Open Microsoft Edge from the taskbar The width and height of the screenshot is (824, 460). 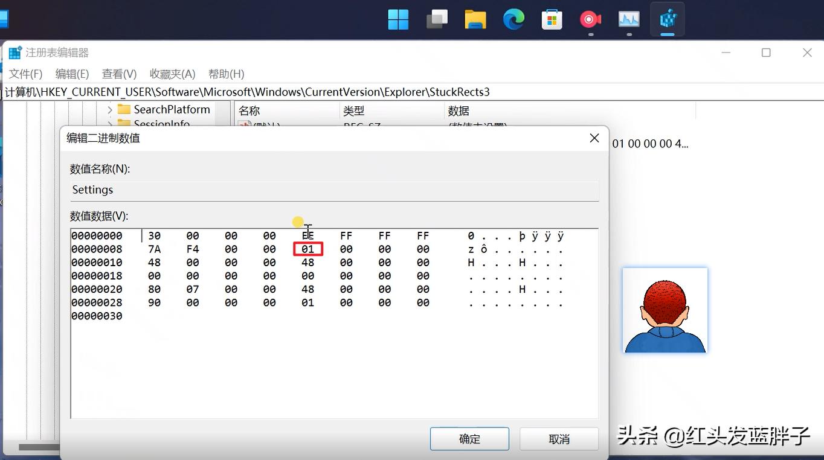tap(513, 19)
